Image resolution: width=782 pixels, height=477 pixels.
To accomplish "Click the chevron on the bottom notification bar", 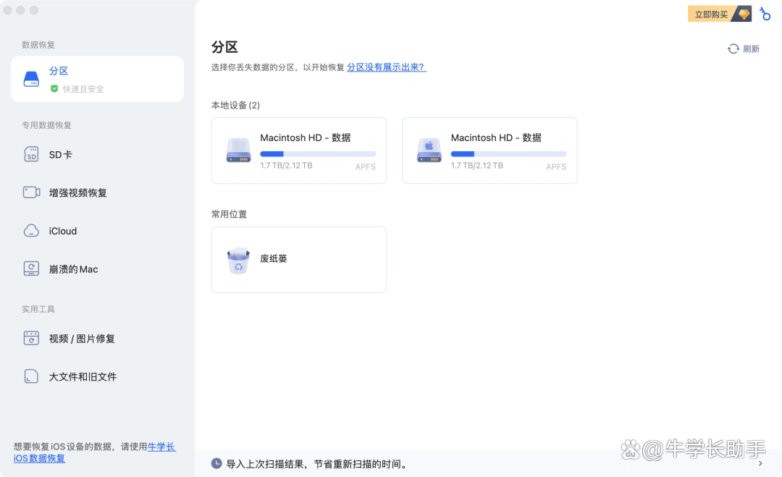I will [x=760, y=464].
